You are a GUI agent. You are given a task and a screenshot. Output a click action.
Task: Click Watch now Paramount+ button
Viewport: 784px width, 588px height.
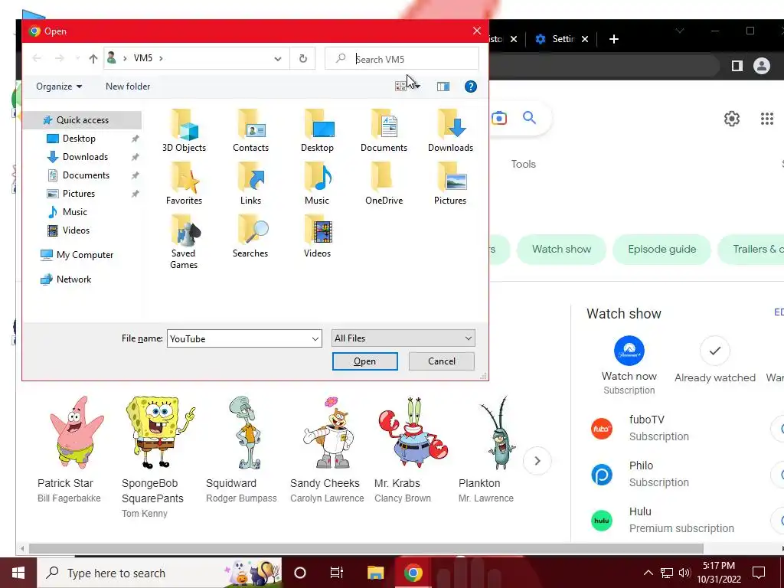(629, 365)
